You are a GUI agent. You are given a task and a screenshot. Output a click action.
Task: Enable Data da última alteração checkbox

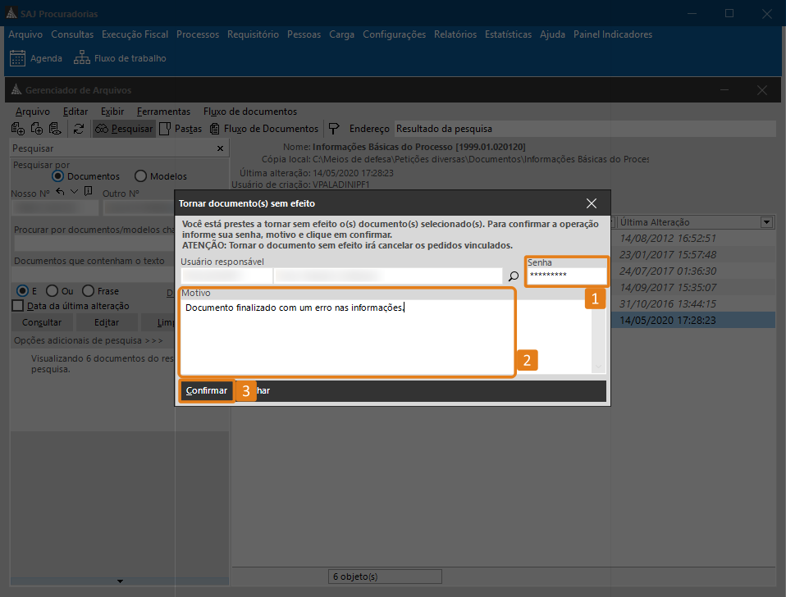(18, 306)
